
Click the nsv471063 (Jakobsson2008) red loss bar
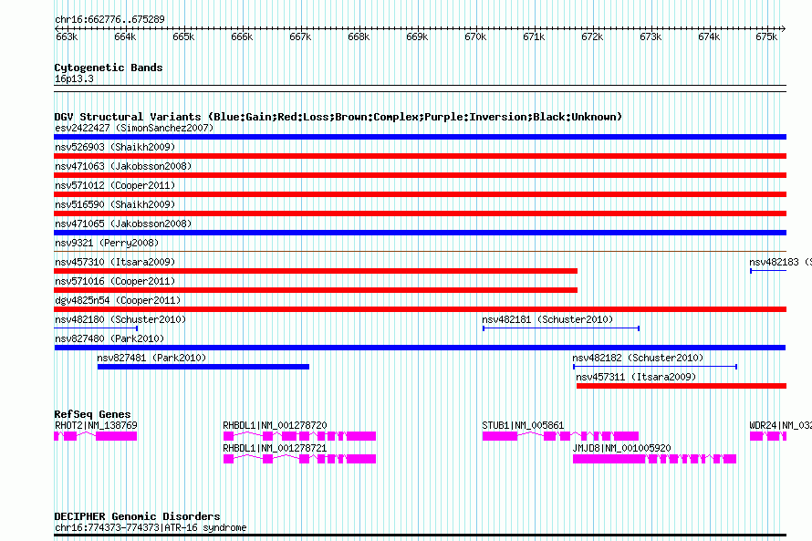tap(420, 175)
